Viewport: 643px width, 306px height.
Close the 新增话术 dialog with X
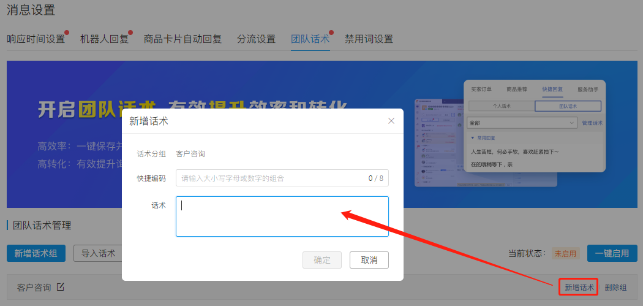(x=391, y=121)
